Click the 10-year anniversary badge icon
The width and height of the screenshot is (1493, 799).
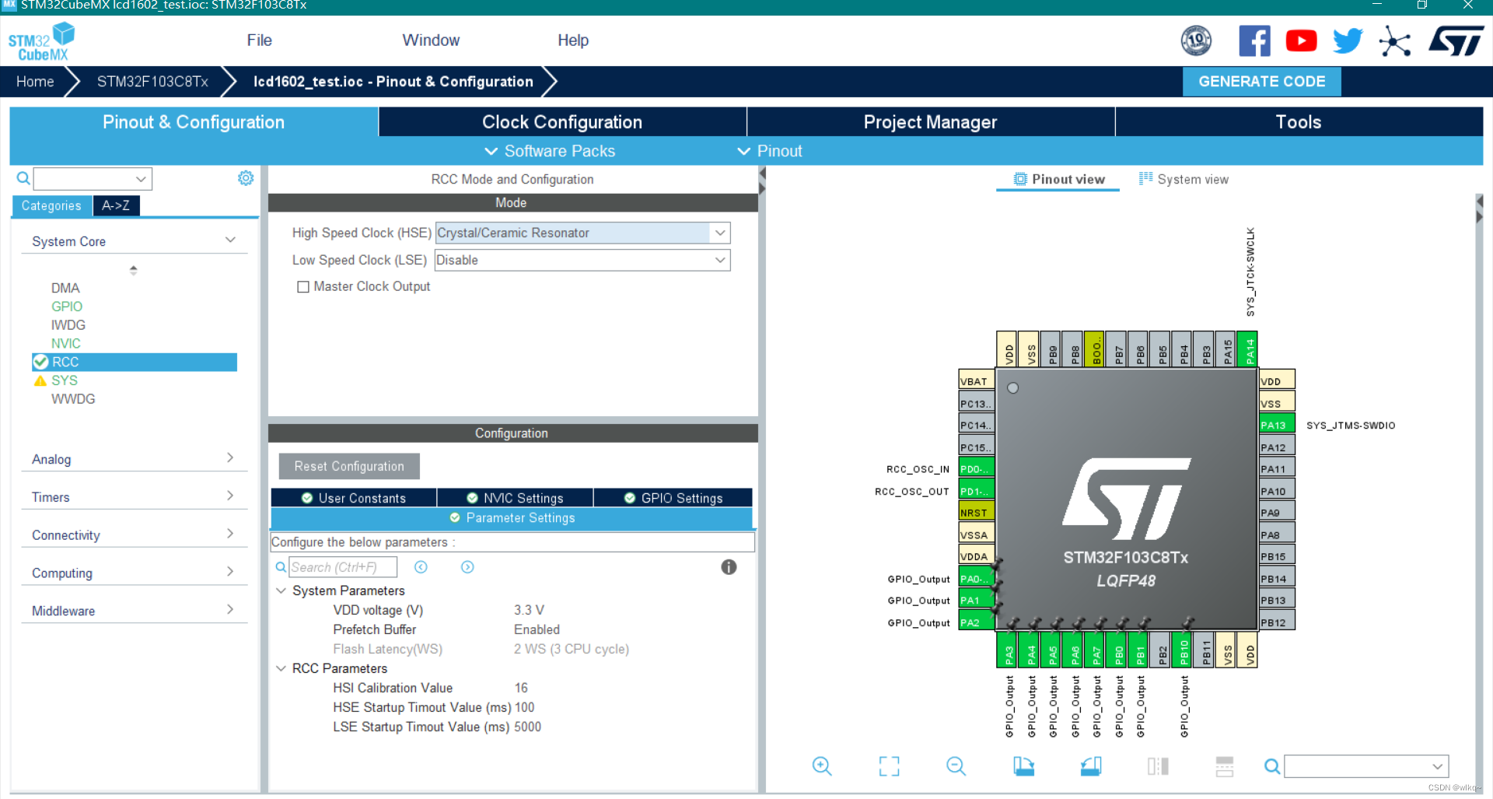[1196, 40]
